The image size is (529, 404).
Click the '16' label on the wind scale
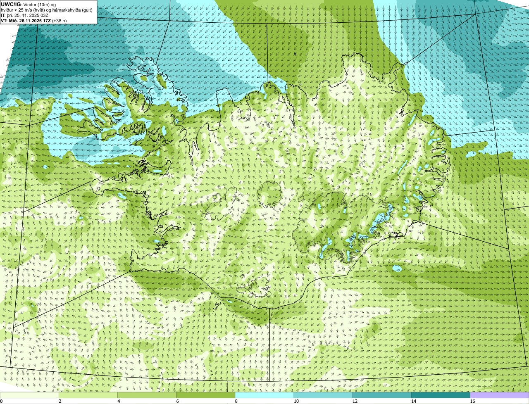point(472,401)
